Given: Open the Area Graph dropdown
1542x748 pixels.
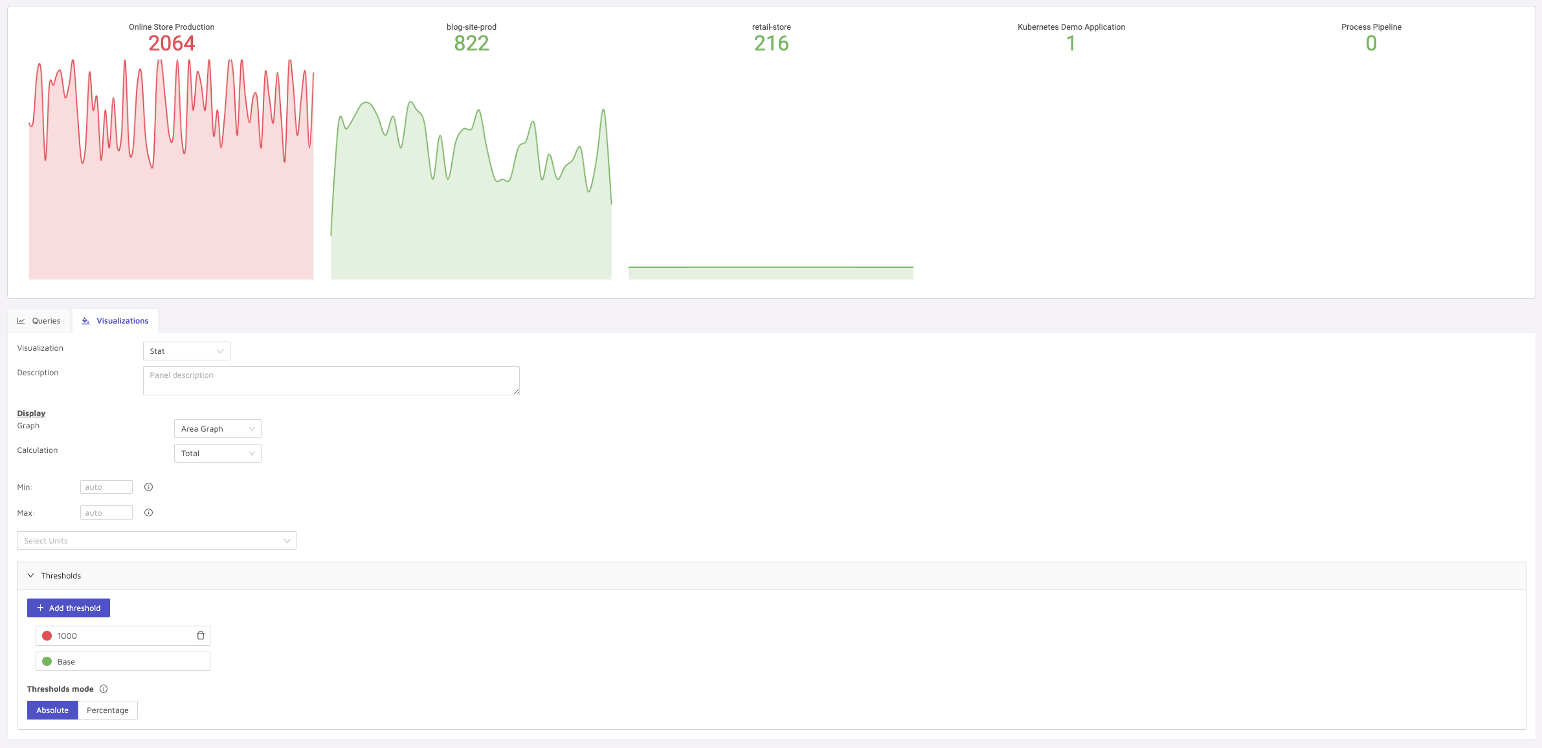Looking at the screenshot, I should (218, 429).
